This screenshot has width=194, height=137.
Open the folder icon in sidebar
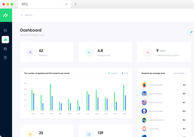5,30
